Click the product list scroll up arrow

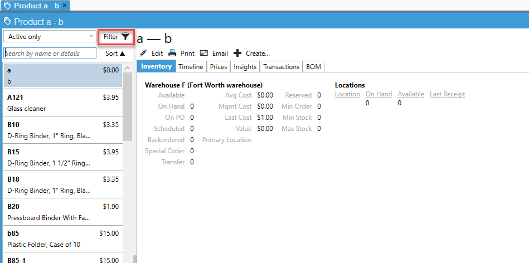(127, 68)
